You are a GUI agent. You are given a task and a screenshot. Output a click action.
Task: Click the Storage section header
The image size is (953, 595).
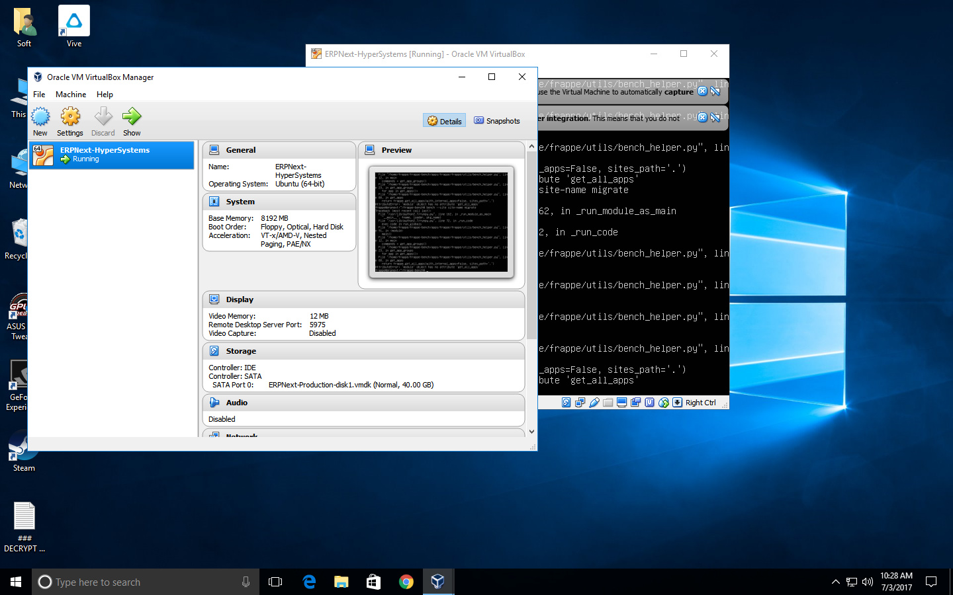[363, 351]
